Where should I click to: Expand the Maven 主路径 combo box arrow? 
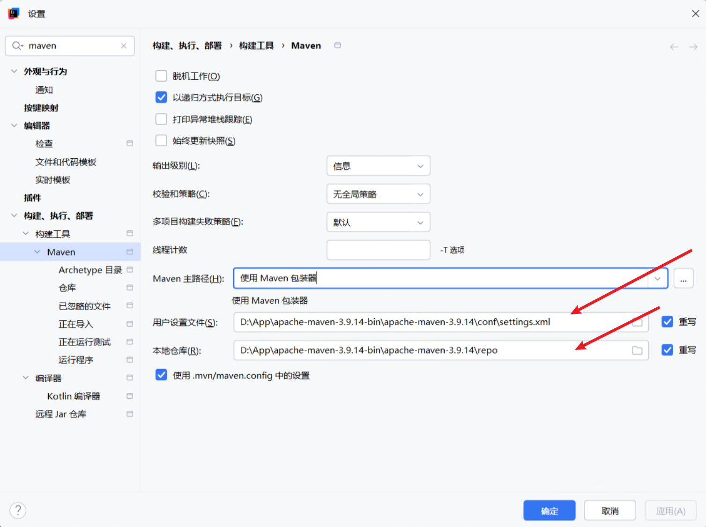(658, 279)
